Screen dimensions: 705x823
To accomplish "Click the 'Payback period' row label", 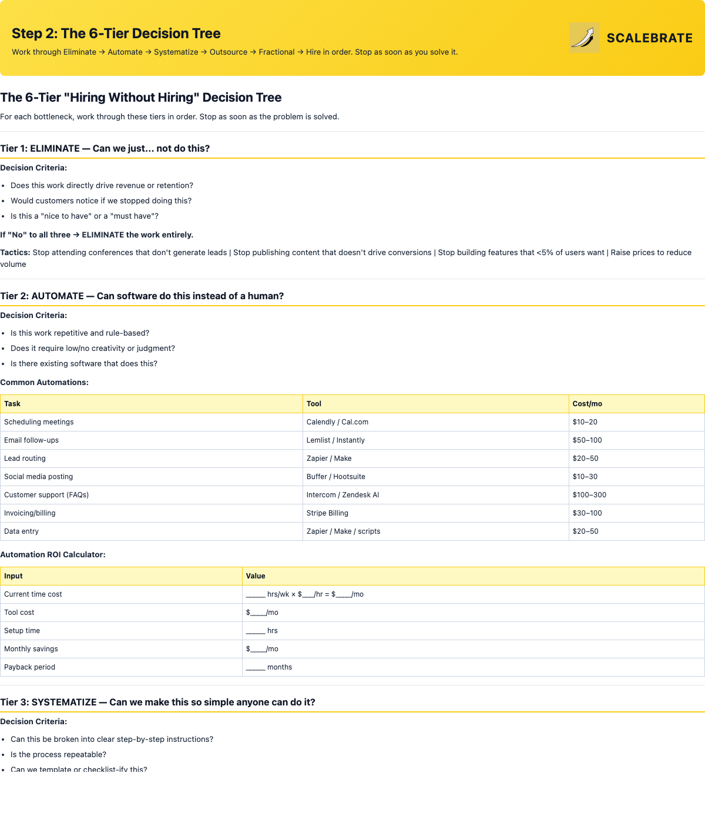I will [121, 667].
